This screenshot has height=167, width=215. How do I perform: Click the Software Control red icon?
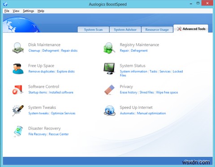pyautogui.click(x=18, y=90)
